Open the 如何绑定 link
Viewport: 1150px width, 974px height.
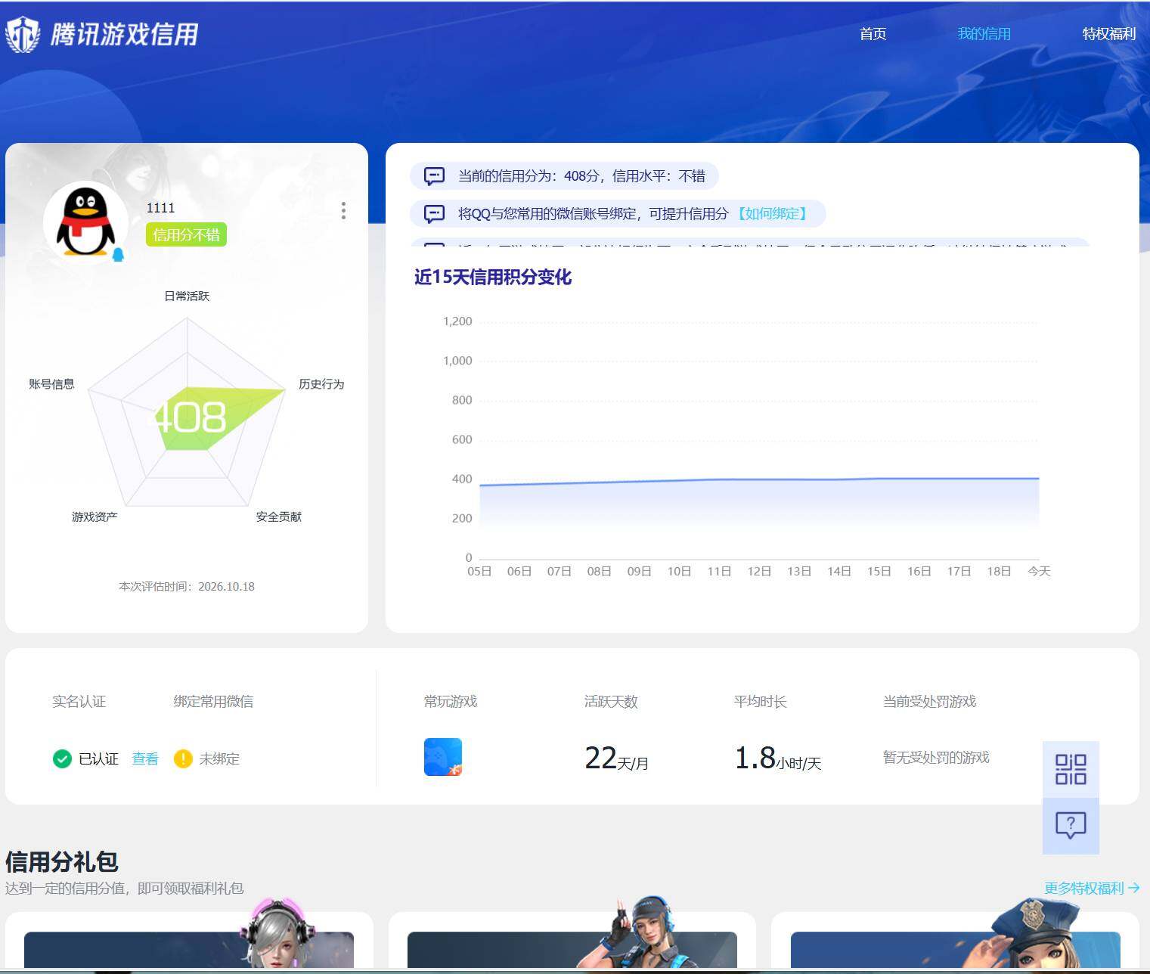tap(771, 214)
